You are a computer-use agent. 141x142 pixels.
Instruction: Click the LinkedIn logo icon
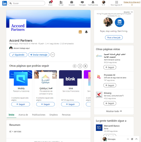point(5,3)
